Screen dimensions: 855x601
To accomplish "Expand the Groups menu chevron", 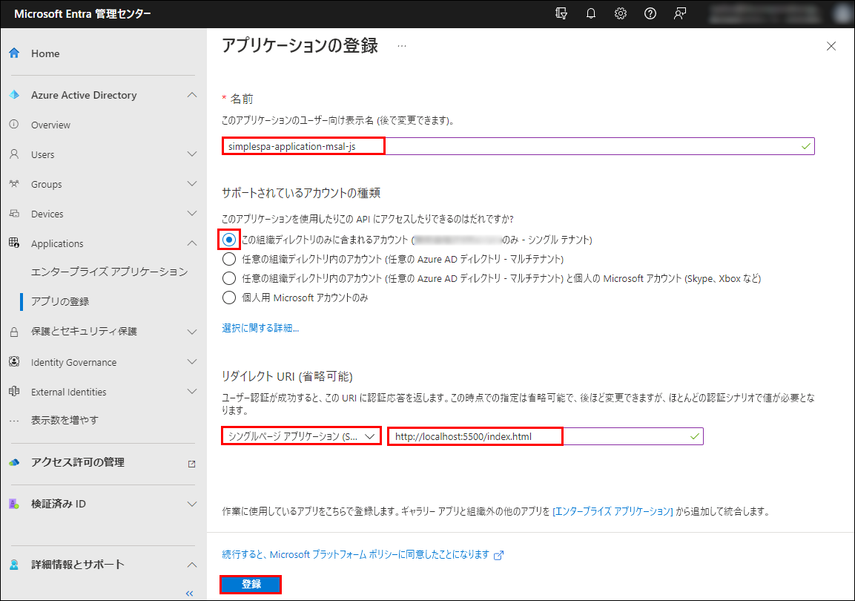I will [192, 184].
